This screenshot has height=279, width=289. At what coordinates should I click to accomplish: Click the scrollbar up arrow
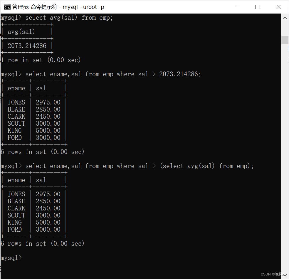285,18
